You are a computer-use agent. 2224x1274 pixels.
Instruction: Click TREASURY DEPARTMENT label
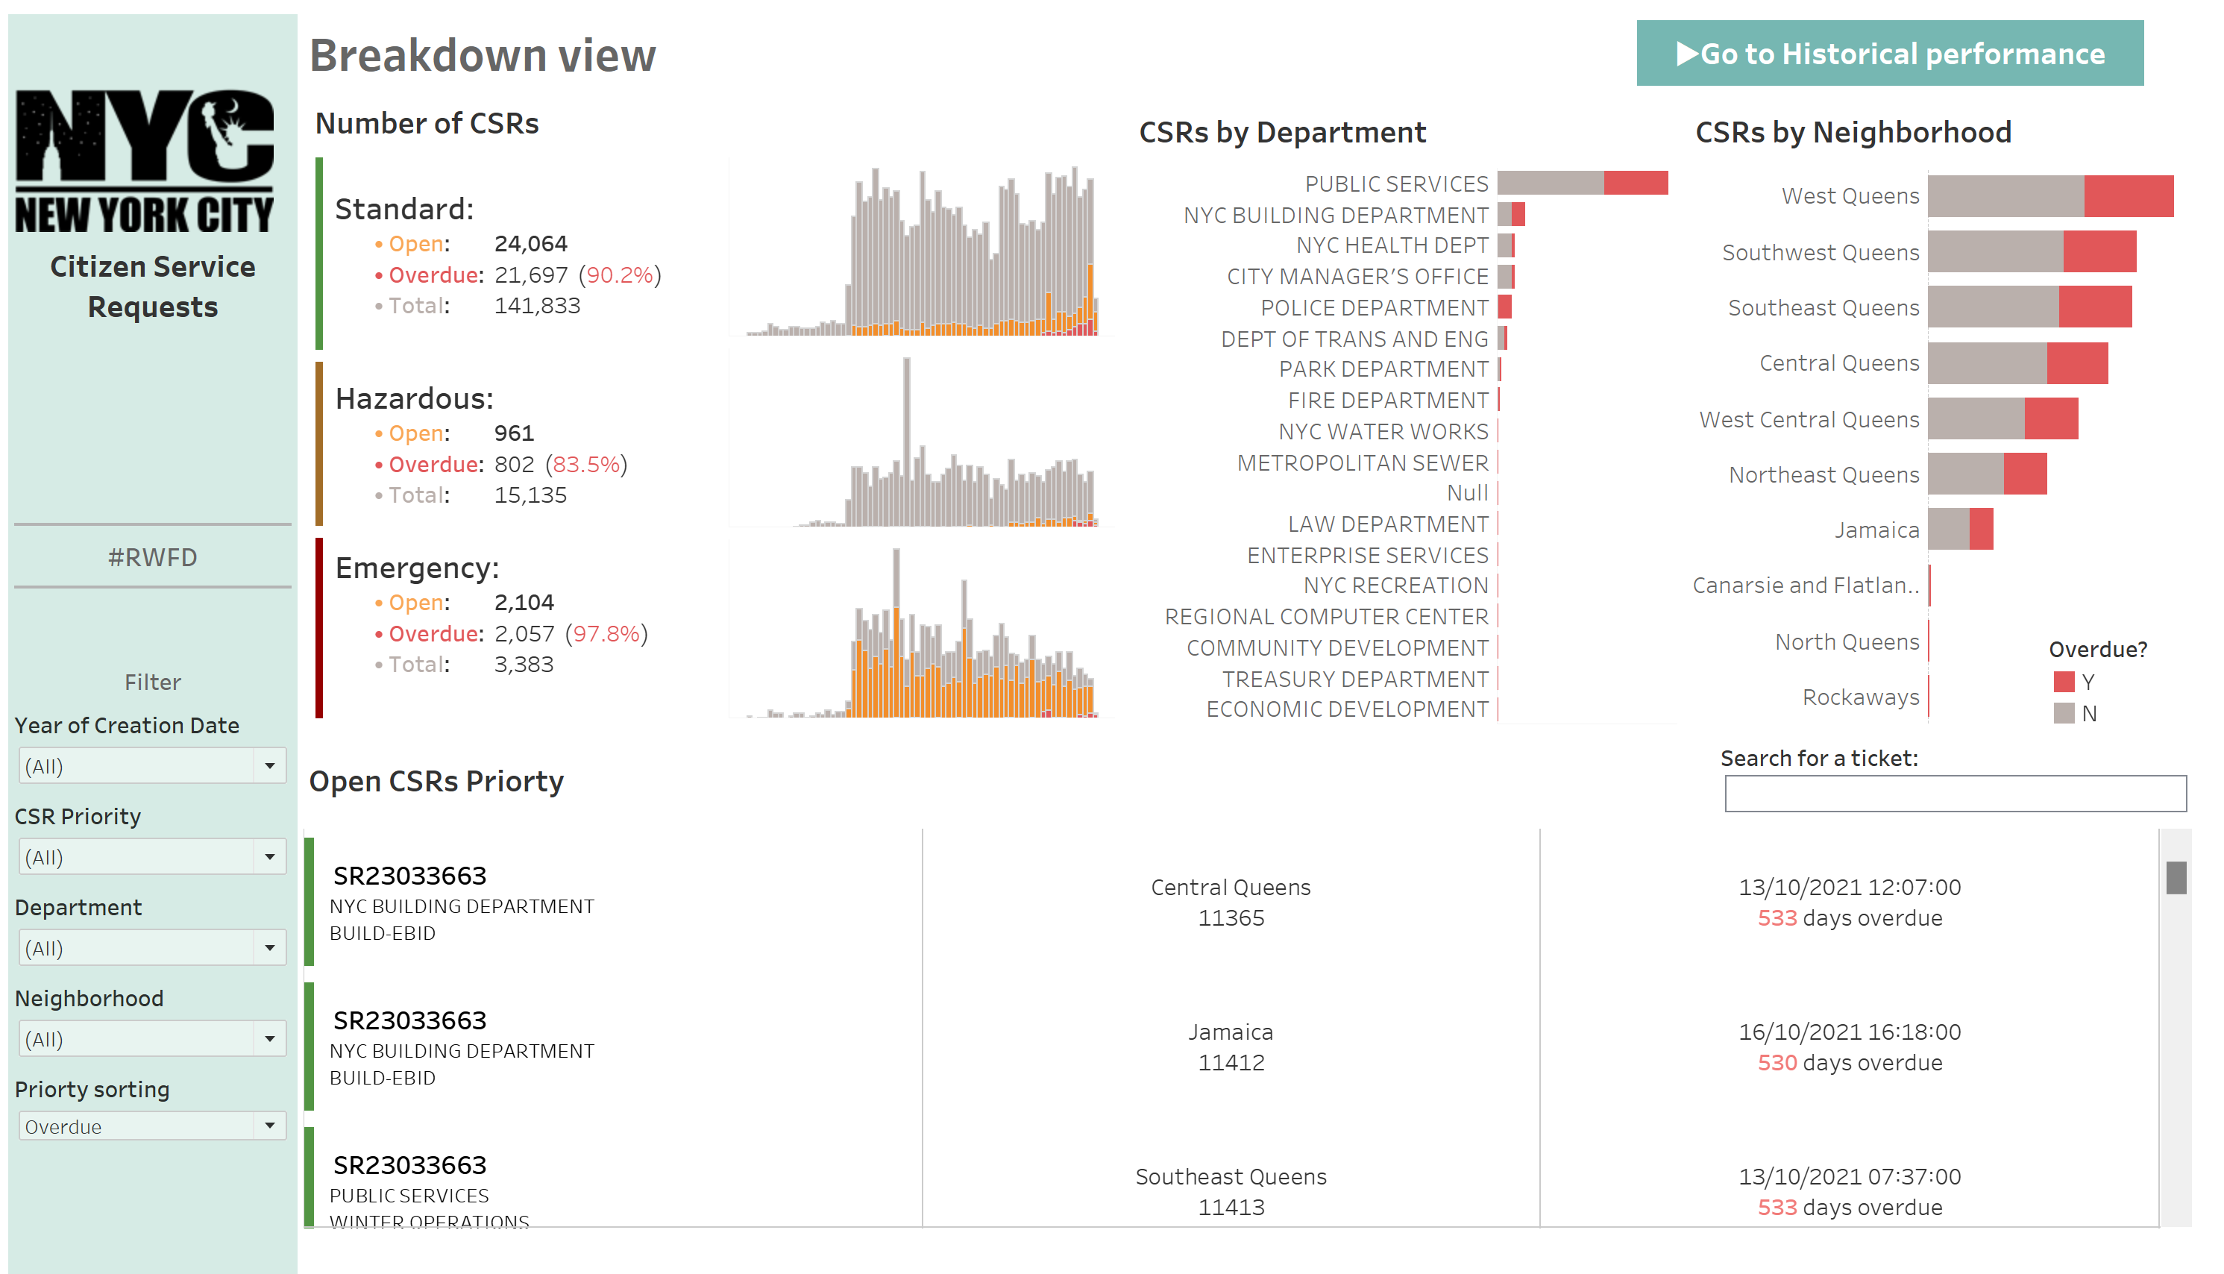point(1355,679)
